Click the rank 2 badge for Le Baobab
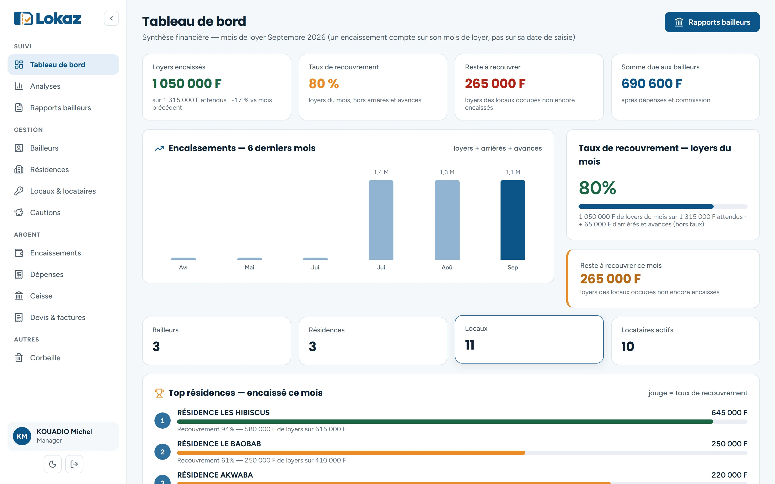This screenshot has width=775, height=484. pos(163,452)
